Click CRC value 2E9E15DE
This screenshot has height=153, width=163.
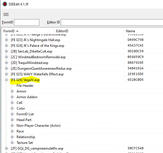136,74
